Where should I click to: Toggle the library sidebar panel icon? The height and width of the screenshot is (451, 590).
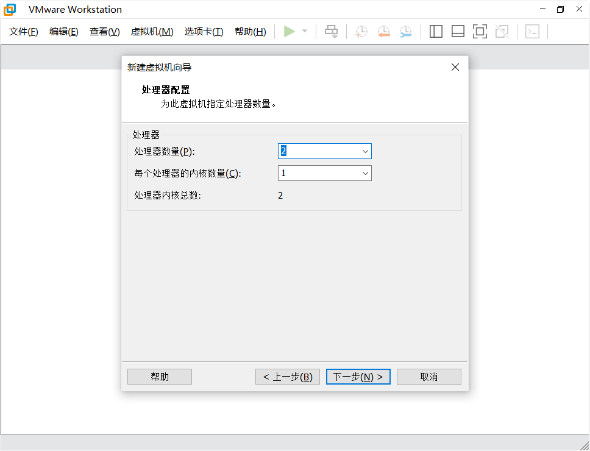click(436, 32)
